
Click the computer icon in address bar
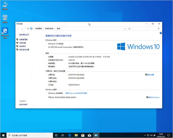[31, 28]
